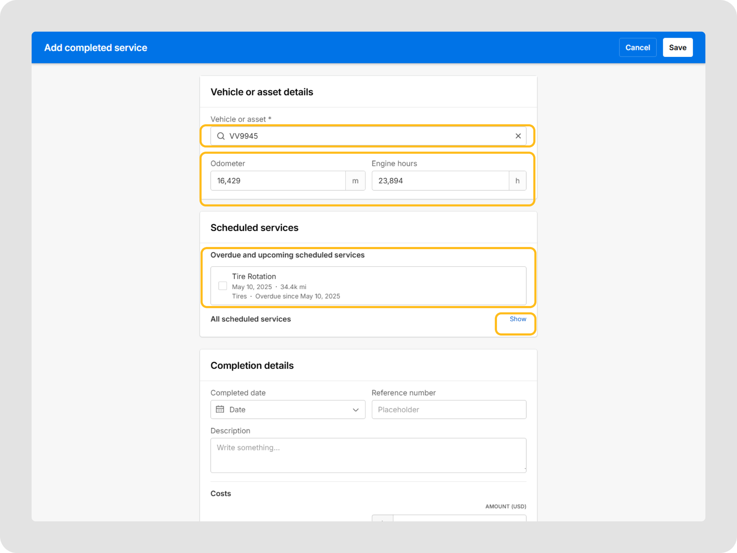Click the search magnifier icon in vehicle field

[x=221, y=136]
